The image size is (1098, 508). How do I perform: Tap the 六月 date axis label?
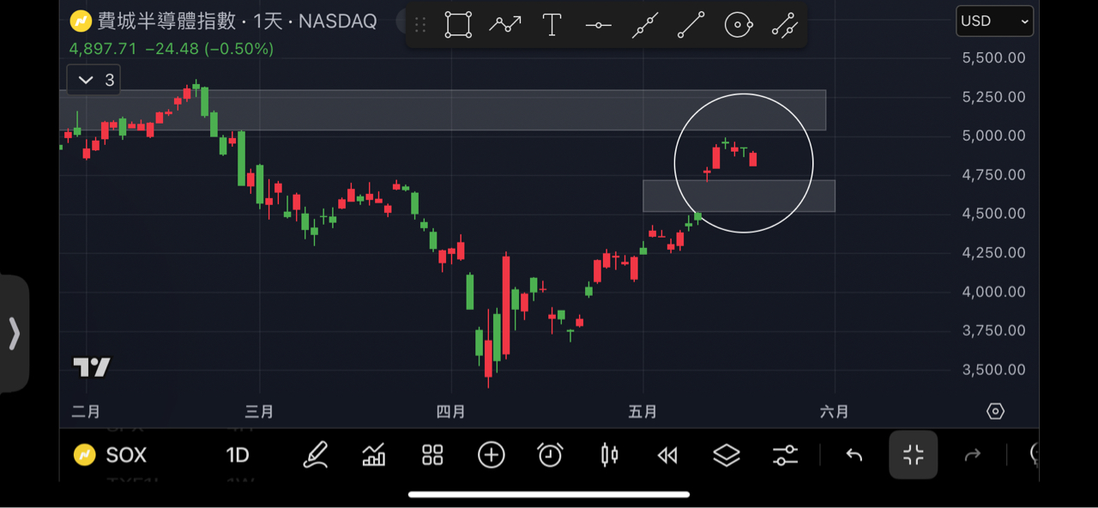click(834, 412)
